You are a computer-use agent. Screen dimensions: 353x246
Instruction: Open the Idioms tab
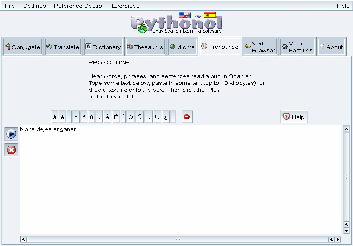(x=182, y=47)
